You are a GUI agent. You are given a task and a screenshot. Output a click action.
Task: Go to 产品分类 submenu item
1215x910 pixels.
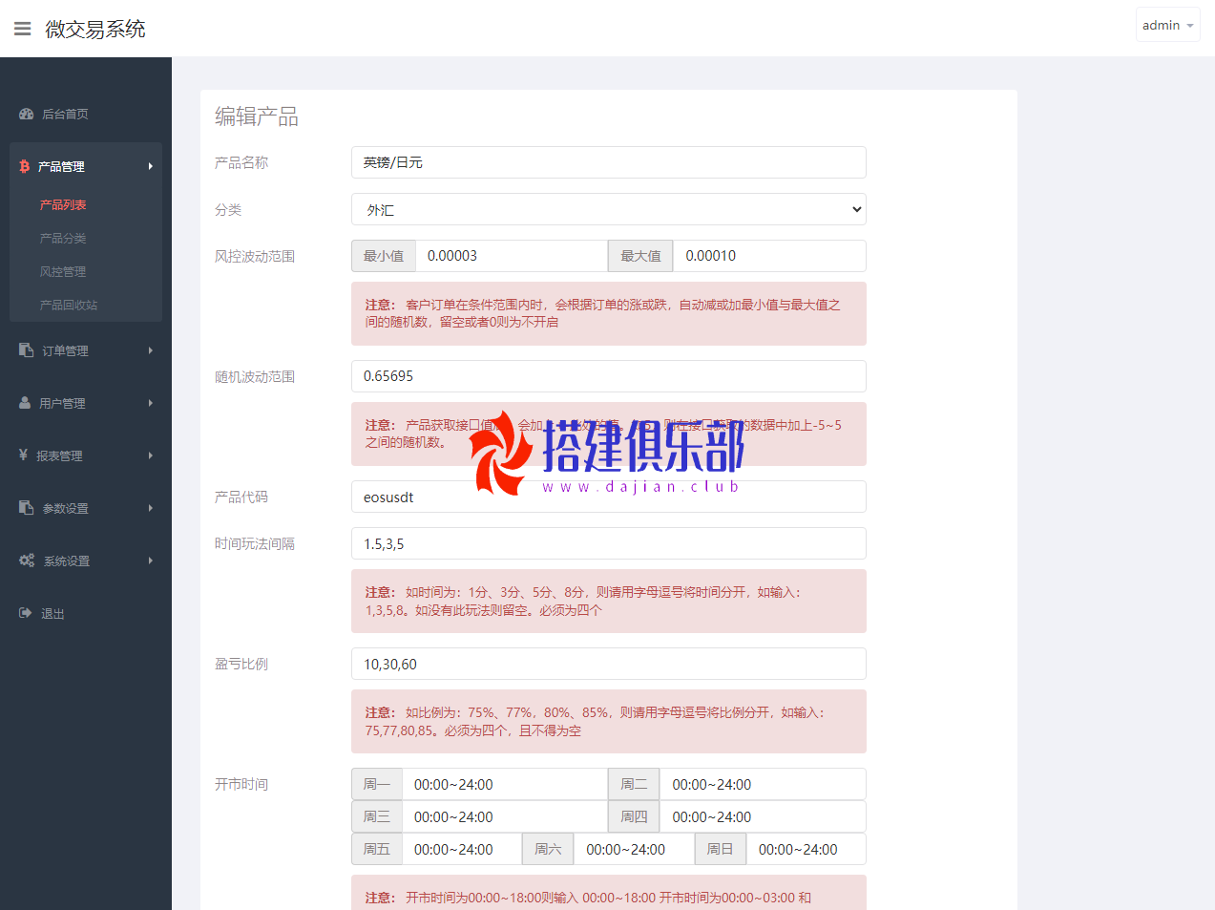[x=63, y=238]
